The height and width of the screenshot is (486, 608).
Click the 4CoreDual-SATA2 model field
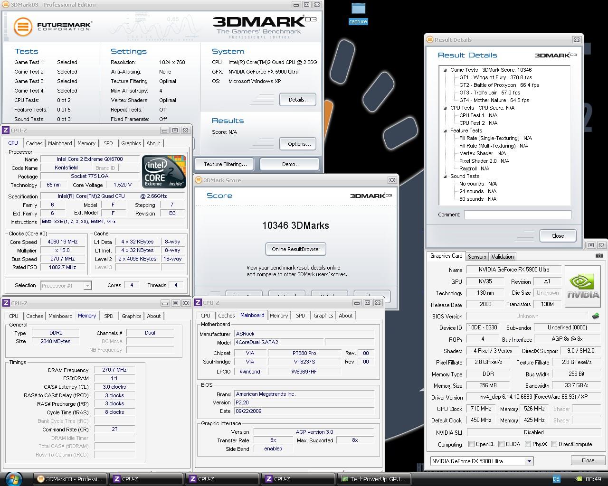pyautogui.click(x=278, y=342)
